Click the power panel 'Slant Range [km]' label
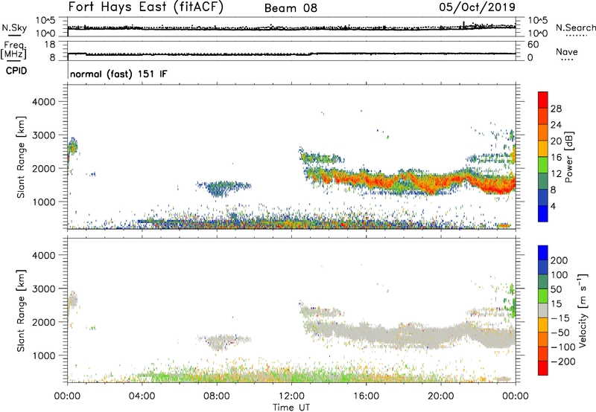The image size is (596, 412). (x=21, y=157)
